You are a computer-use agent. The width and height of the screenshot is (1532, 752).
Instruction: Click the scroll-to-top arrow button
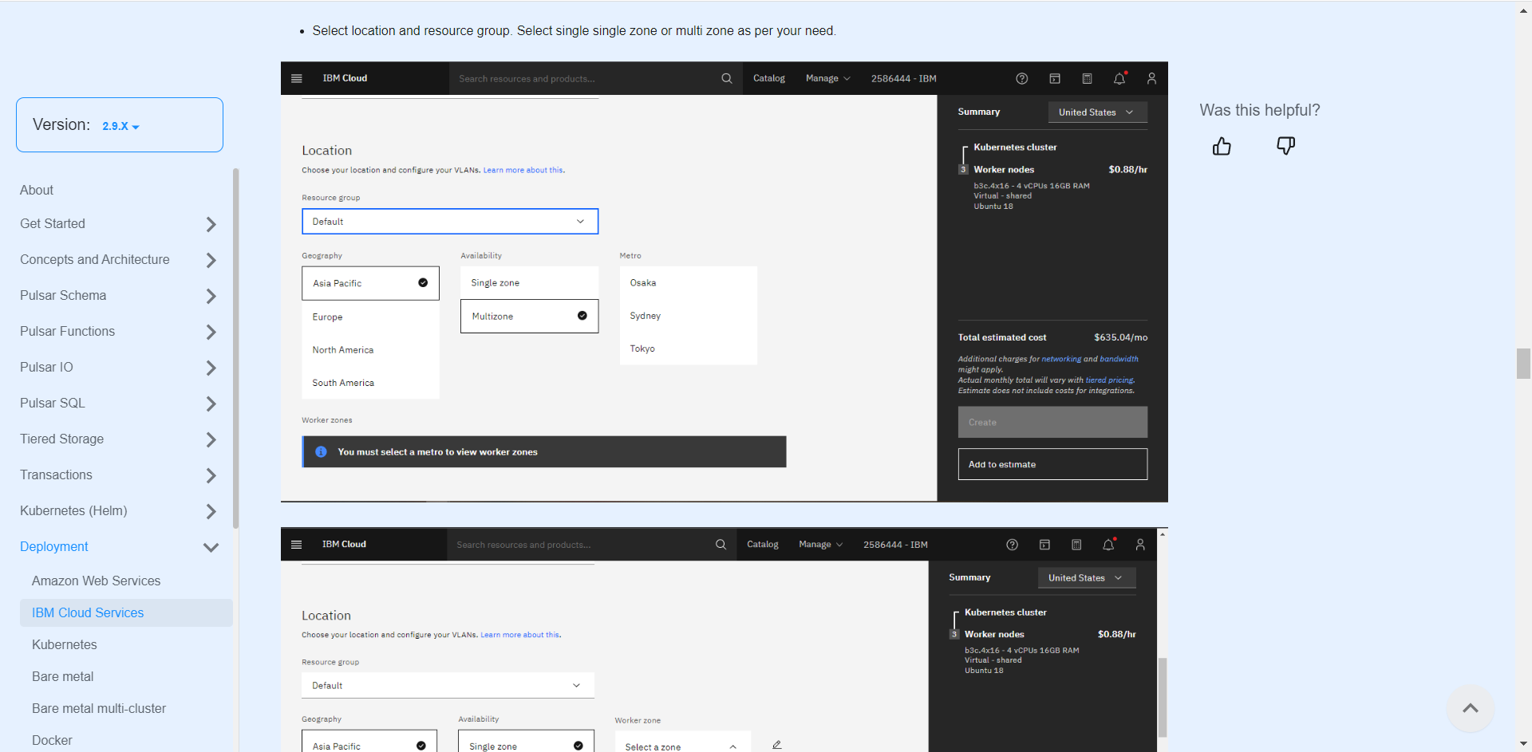(x=1470, y=708)
